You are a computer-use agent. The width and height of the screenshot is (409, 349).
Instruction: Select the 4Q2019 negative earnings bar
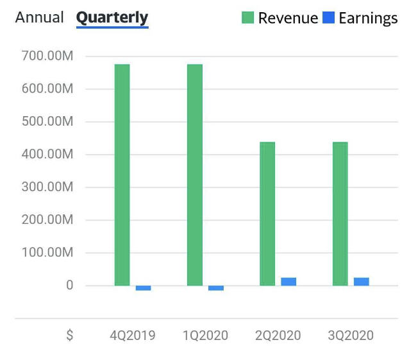[x=144, y=288]
